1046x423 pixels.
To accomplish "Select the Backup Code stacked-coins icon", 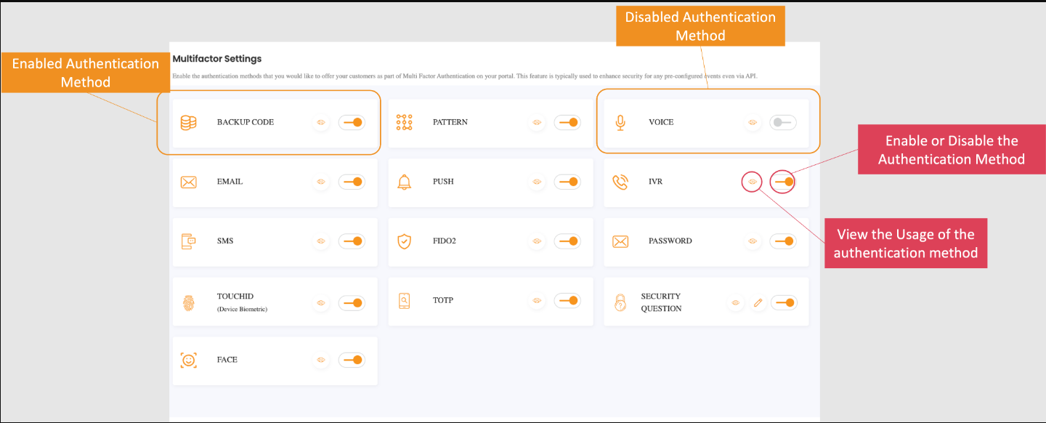I will pyautogui.click(x=189, y=122).
